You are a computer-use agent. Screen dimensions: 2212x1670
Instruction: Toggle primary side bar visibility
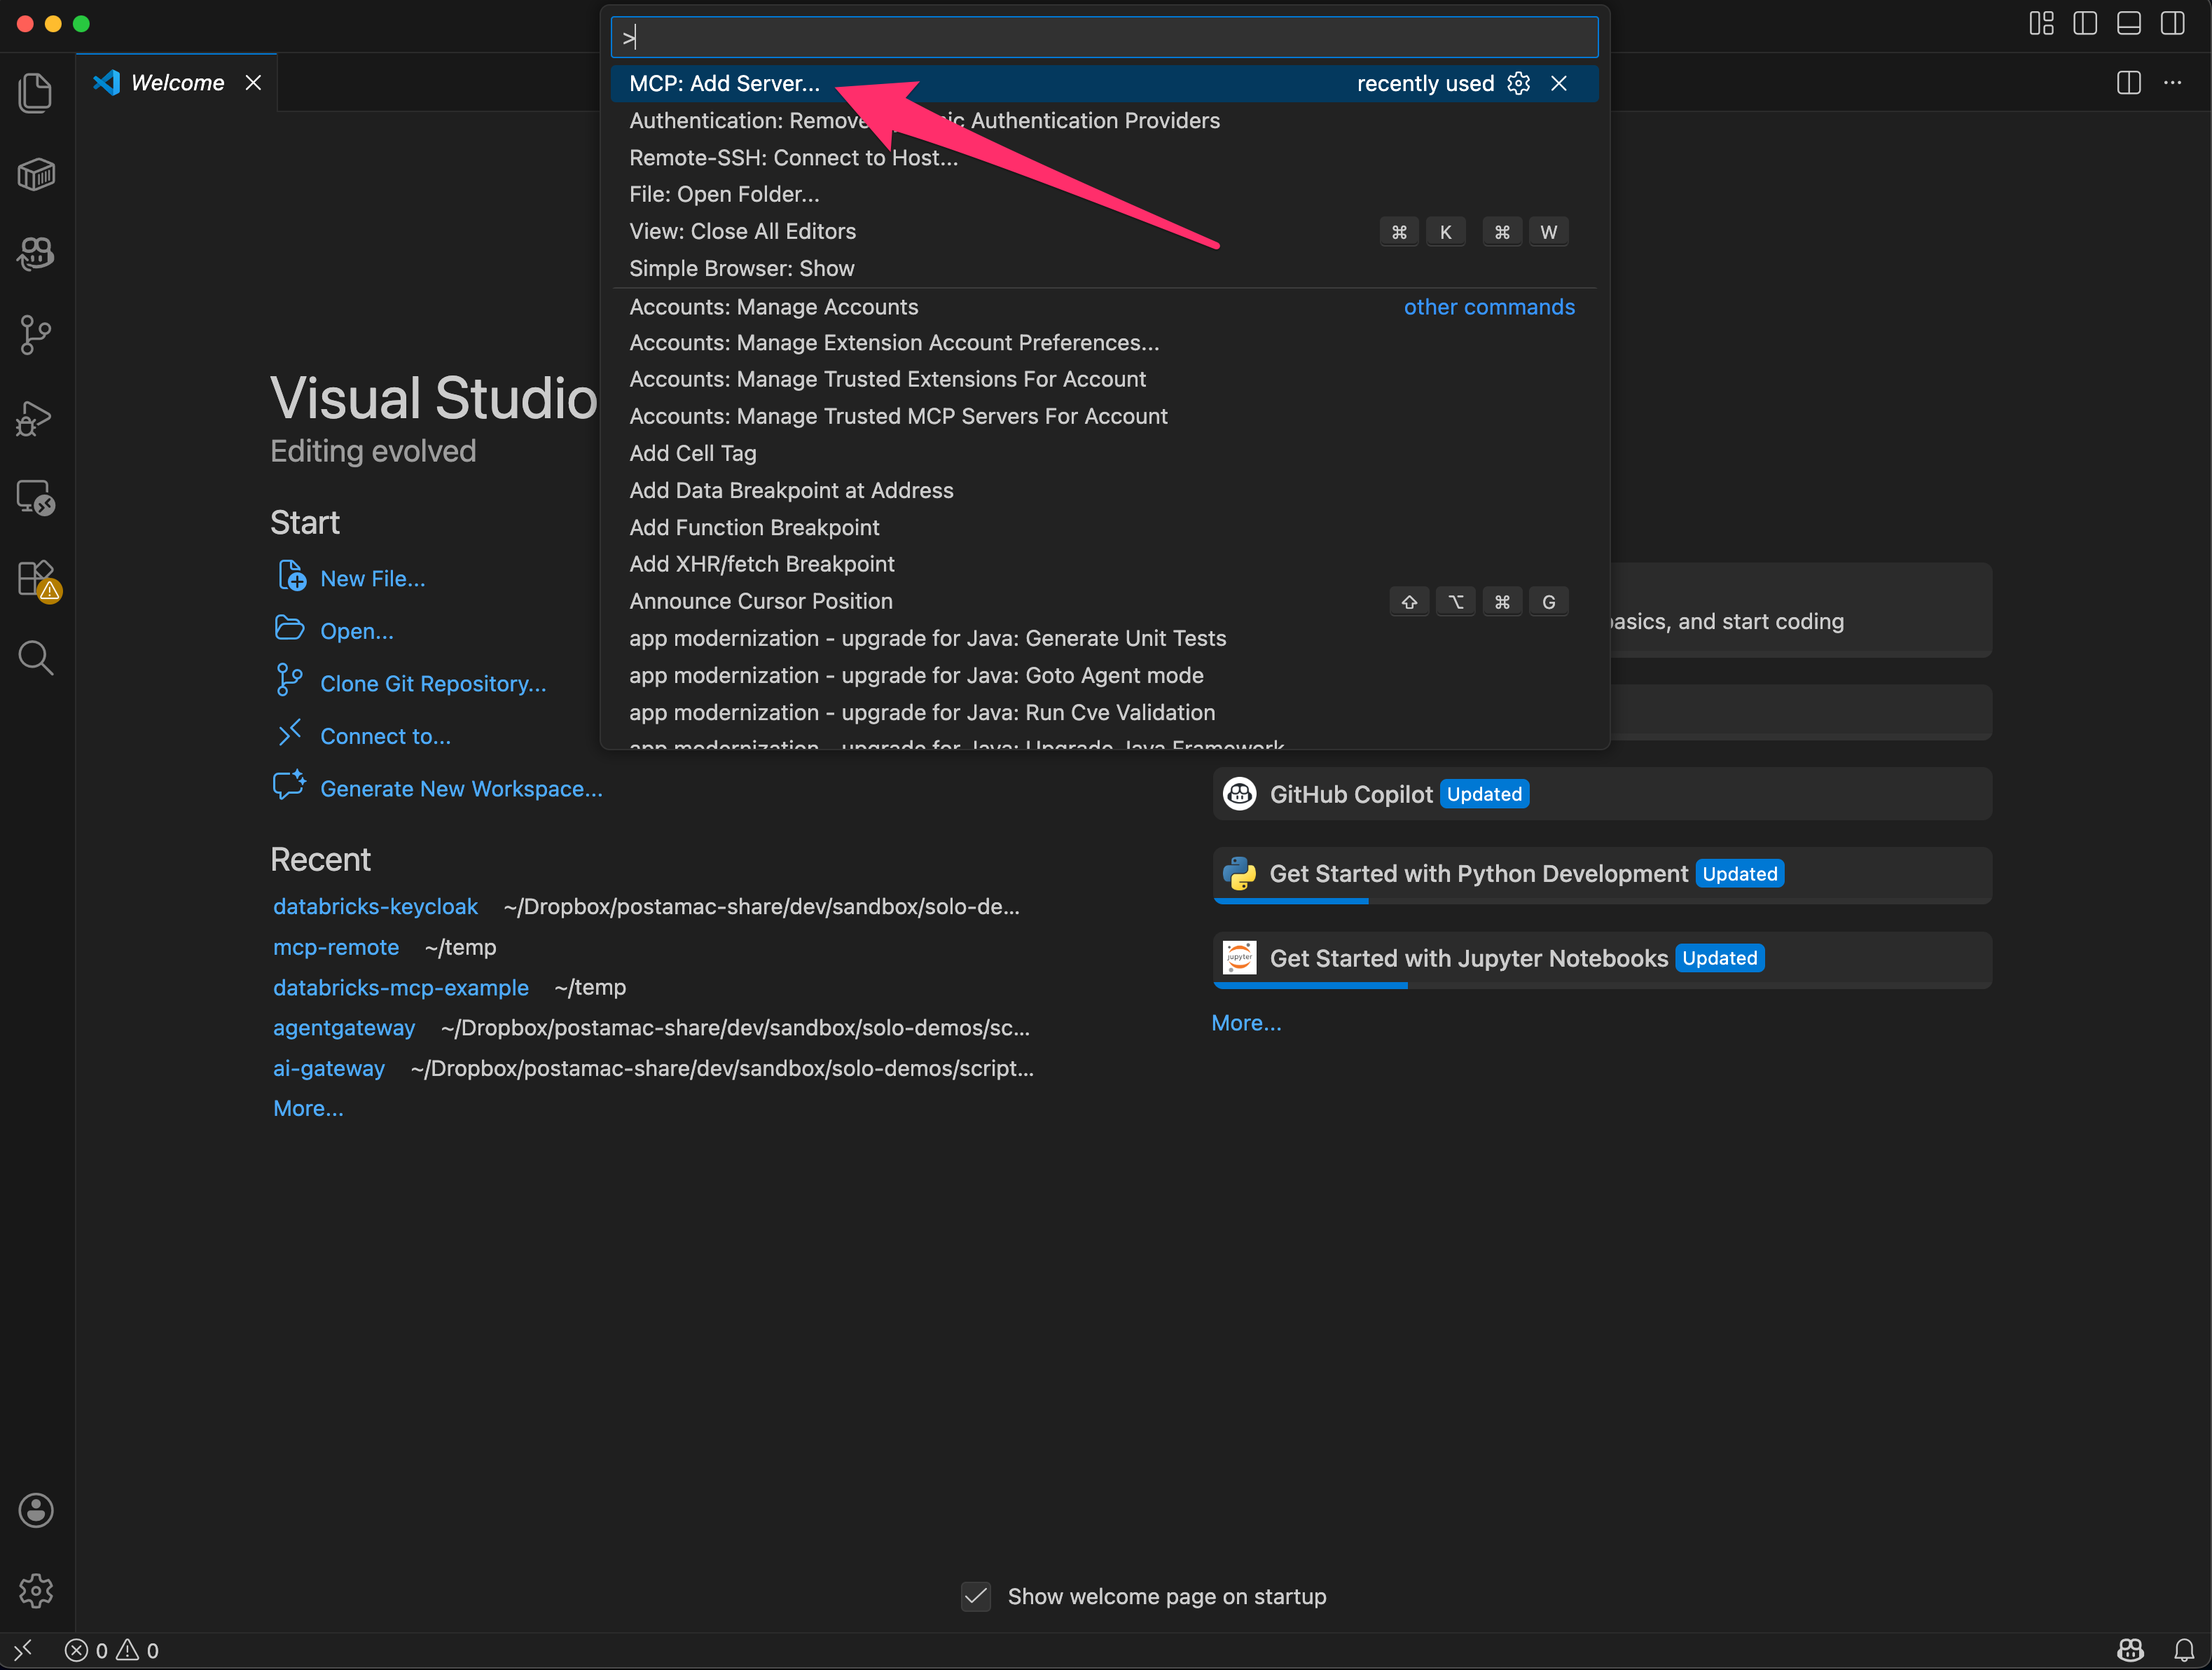click(x=2085, y=24)
